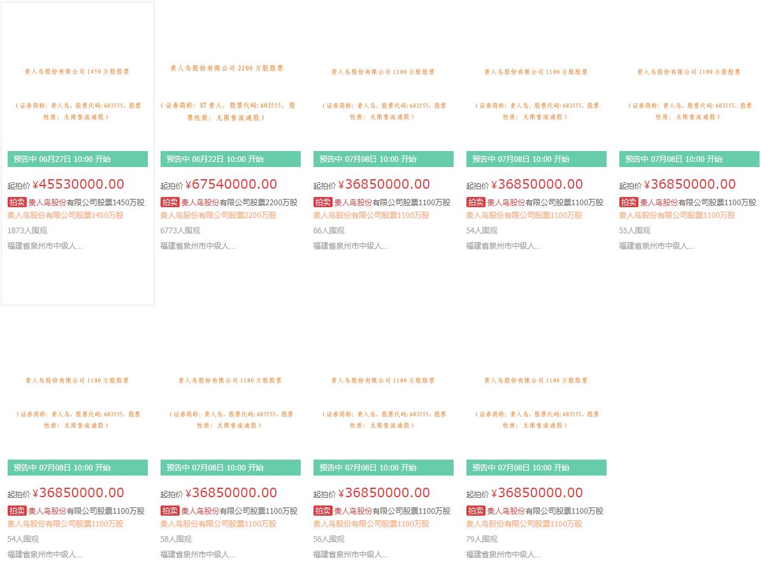Select the ¥36850000.00 price on the 58人围观 listing
778x568 pixels.
pyautogui.click(x=231, y=493)
